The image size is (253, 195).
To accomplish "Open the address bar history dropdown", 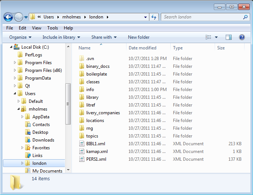I will pos(145,17).
